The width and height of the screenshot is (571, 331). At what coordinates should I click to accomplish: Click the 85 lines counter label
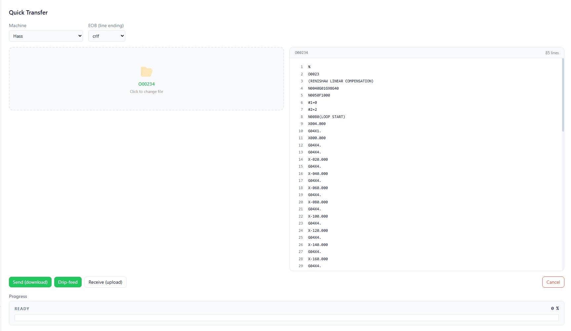(x=552, y=53)
